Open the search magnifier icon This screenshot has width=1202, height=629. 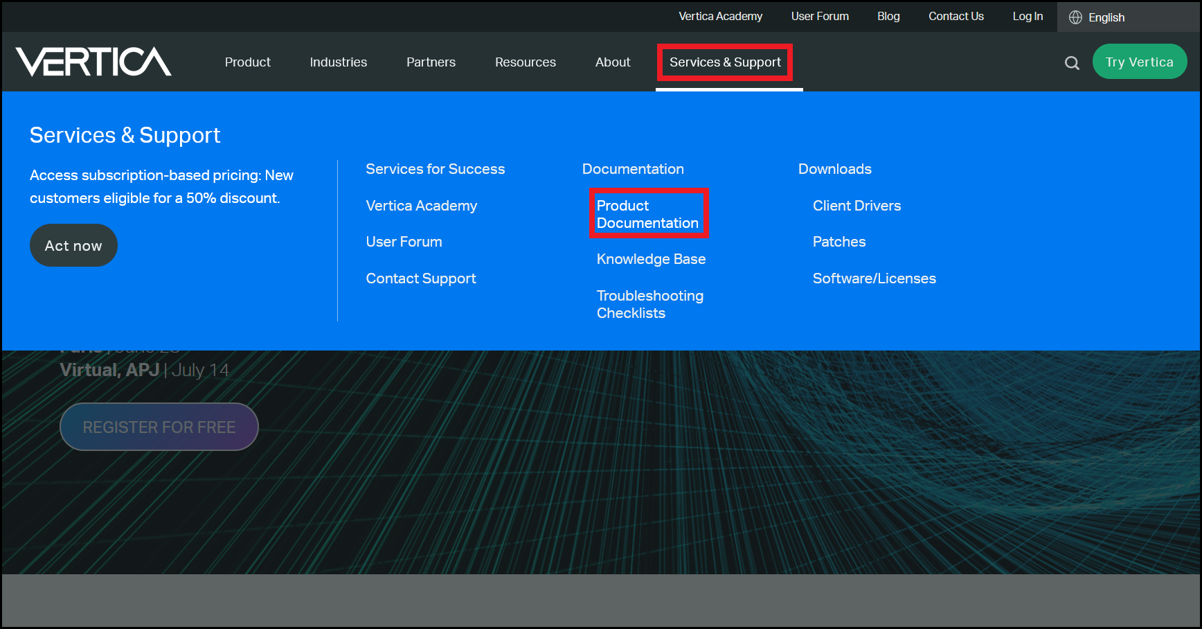(1072, 63)
